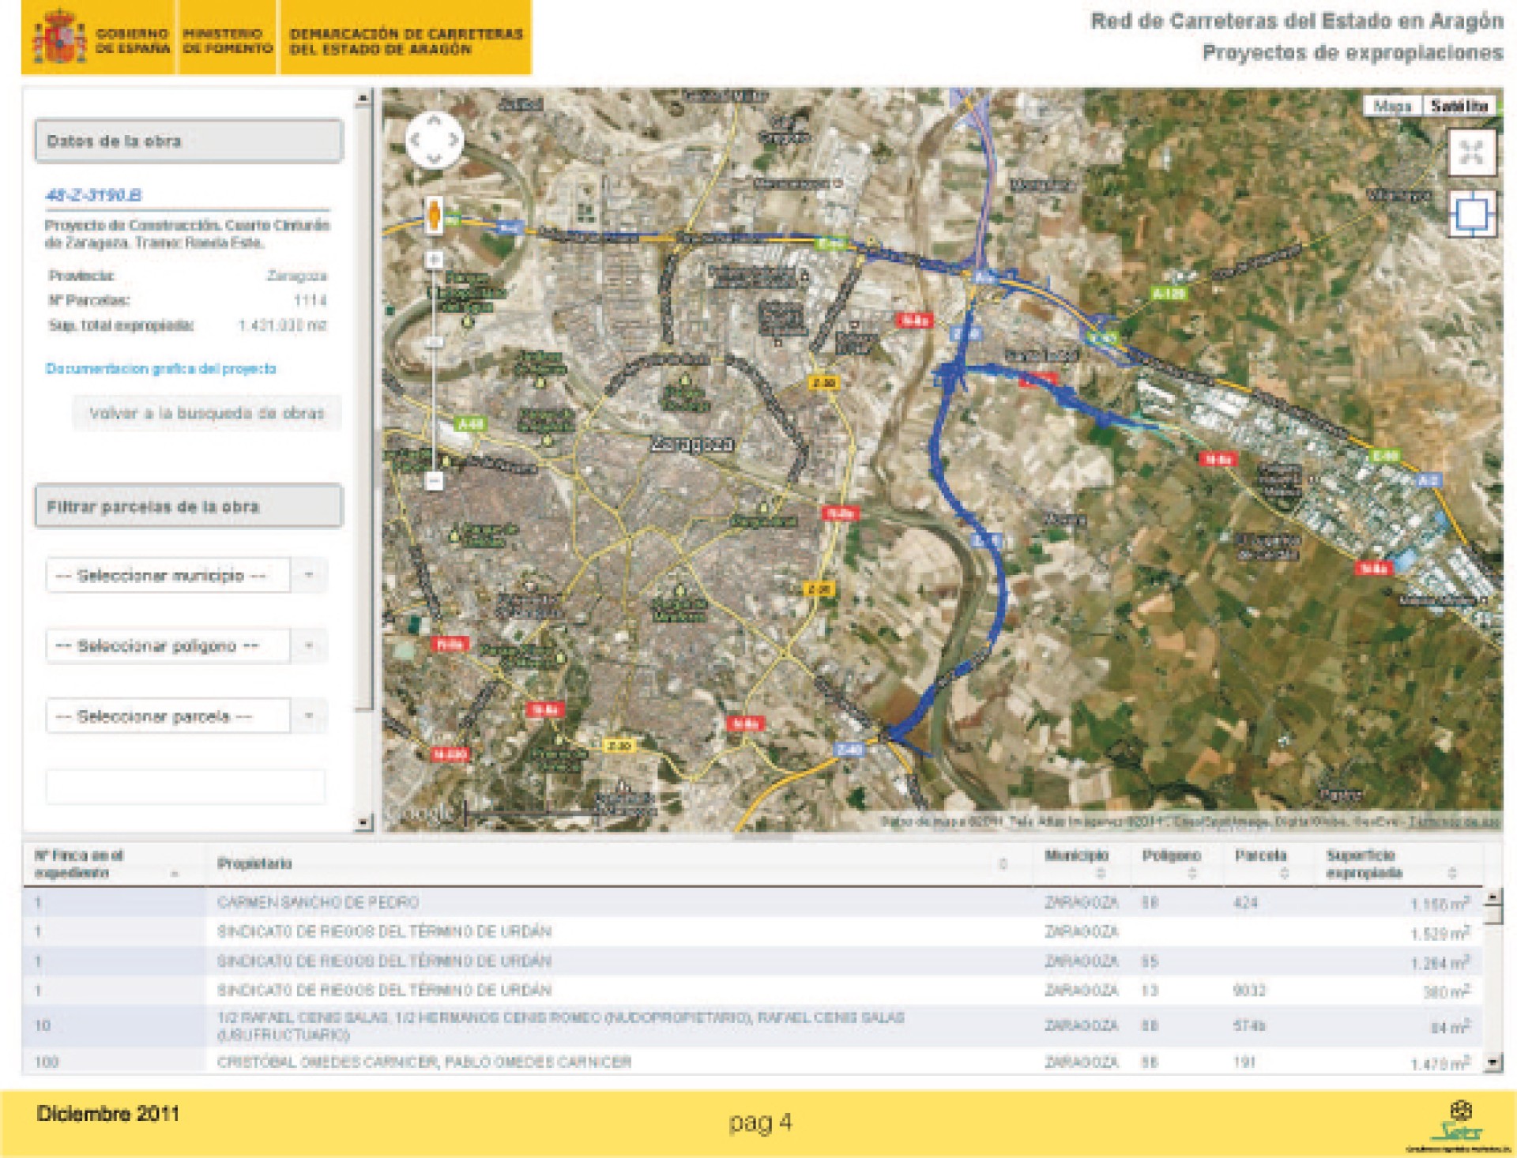Click the map zoom slider track
Image resolution: width=1517 pixels, height=1158 pixels.
(x=434, y=370)
